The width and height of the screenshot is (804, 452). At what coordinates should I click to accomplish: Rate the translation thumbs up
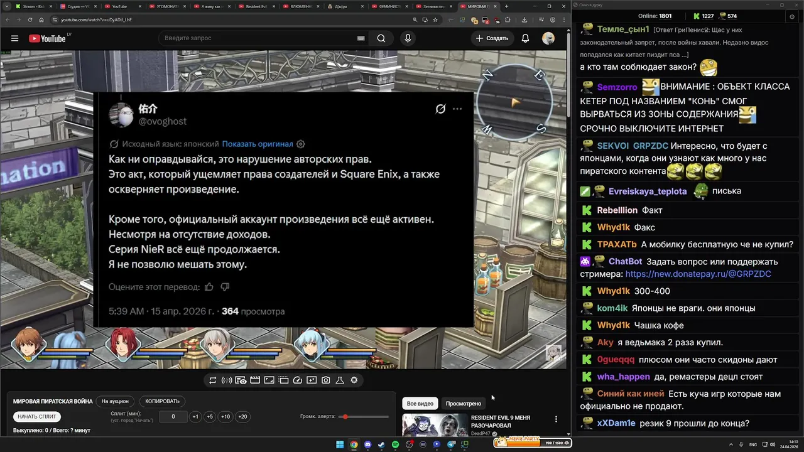point(209,287)
